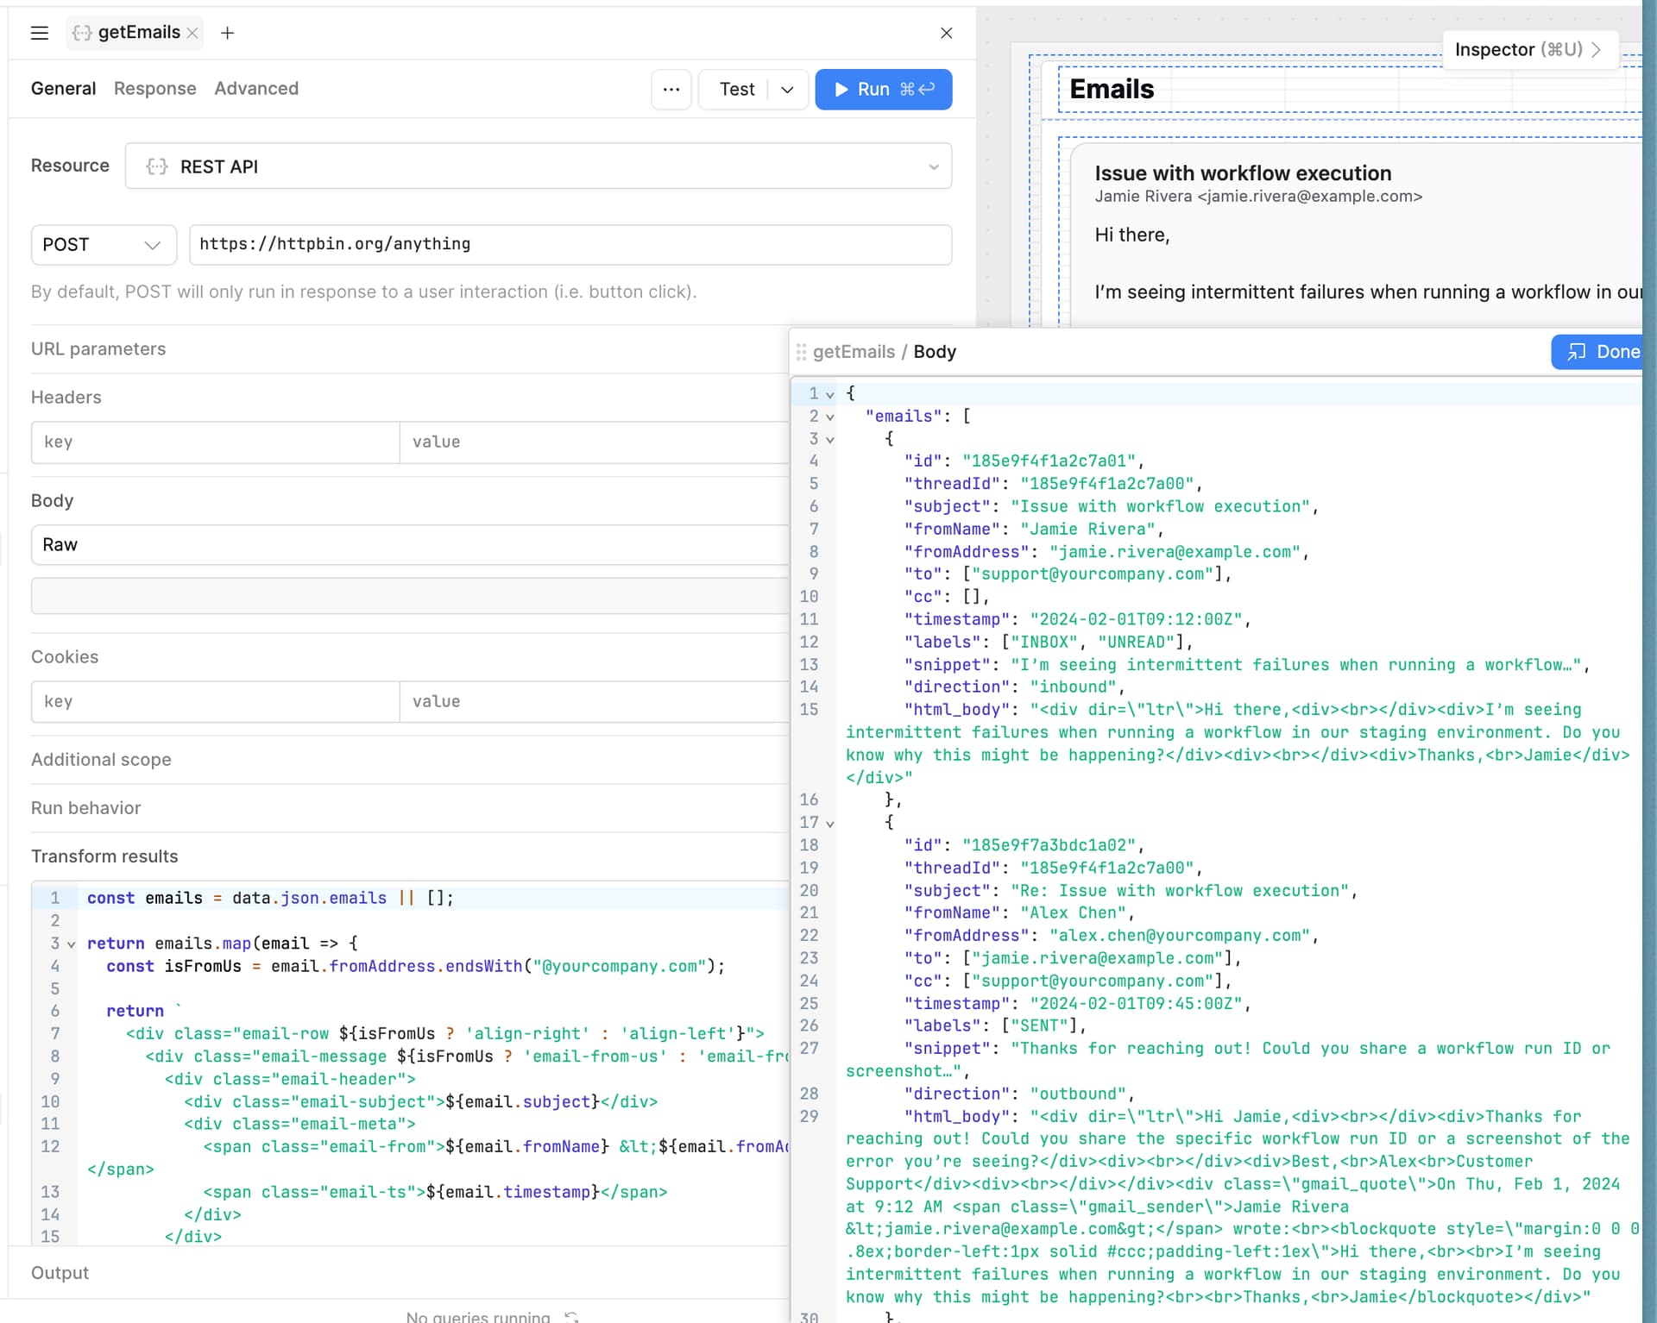Viewport: 1657px width, 1323px height.
Task: Switch to the Response tab
Action: (154, 88)
